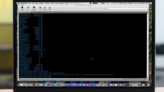Image resolution: width=164 pixels, height=92 pixels.
Task: Click the greyed Reconnect toolbar icon
Action: click(x=28, y=8)
